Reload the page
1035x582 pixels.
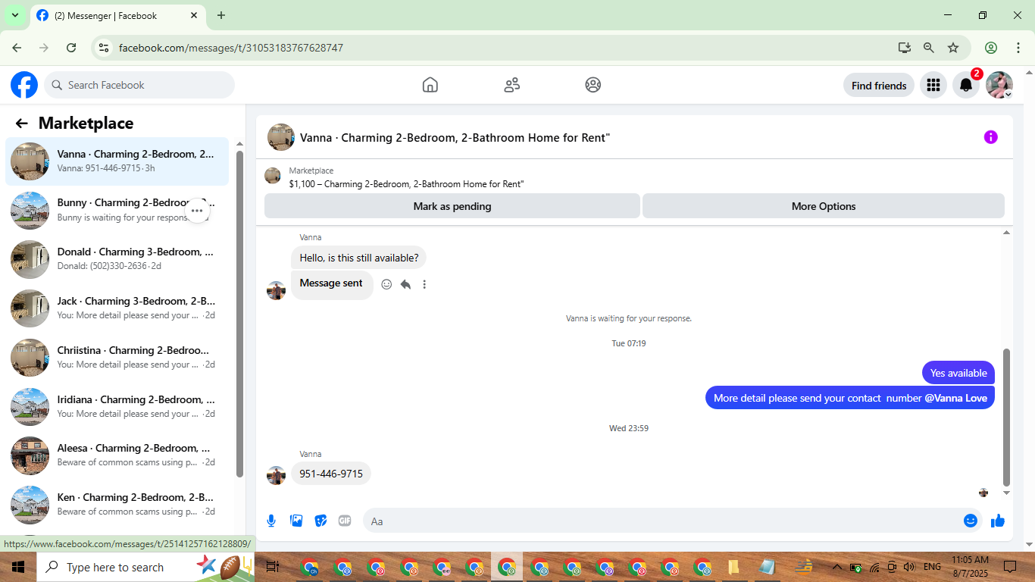pos(71,48)
